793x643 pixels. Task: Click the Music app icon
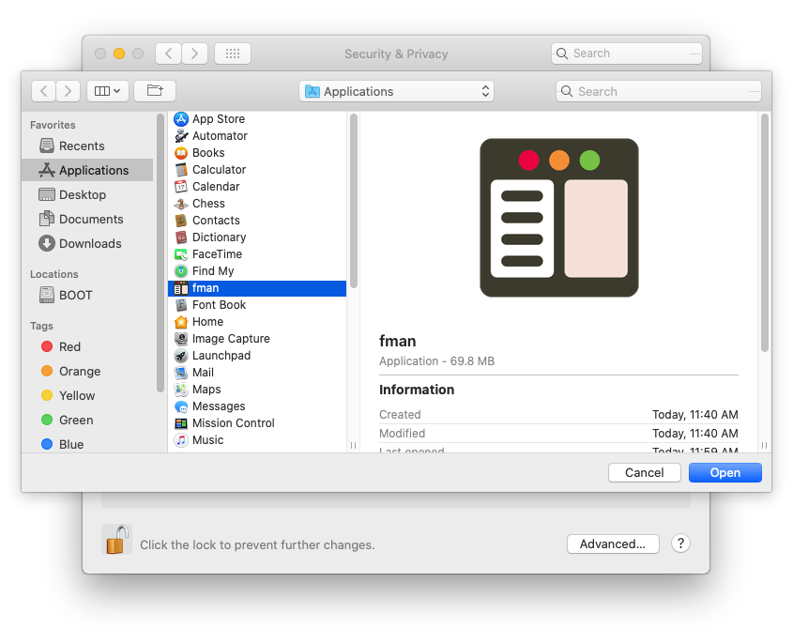(181, 440)
